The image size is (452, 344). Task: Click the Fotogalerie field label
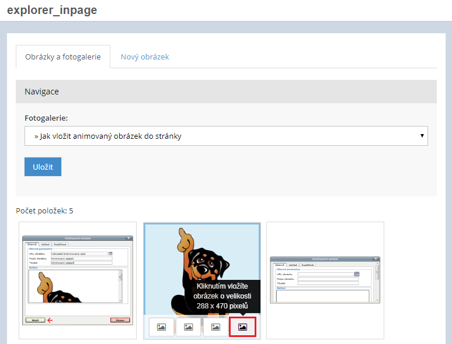(46, 118)
